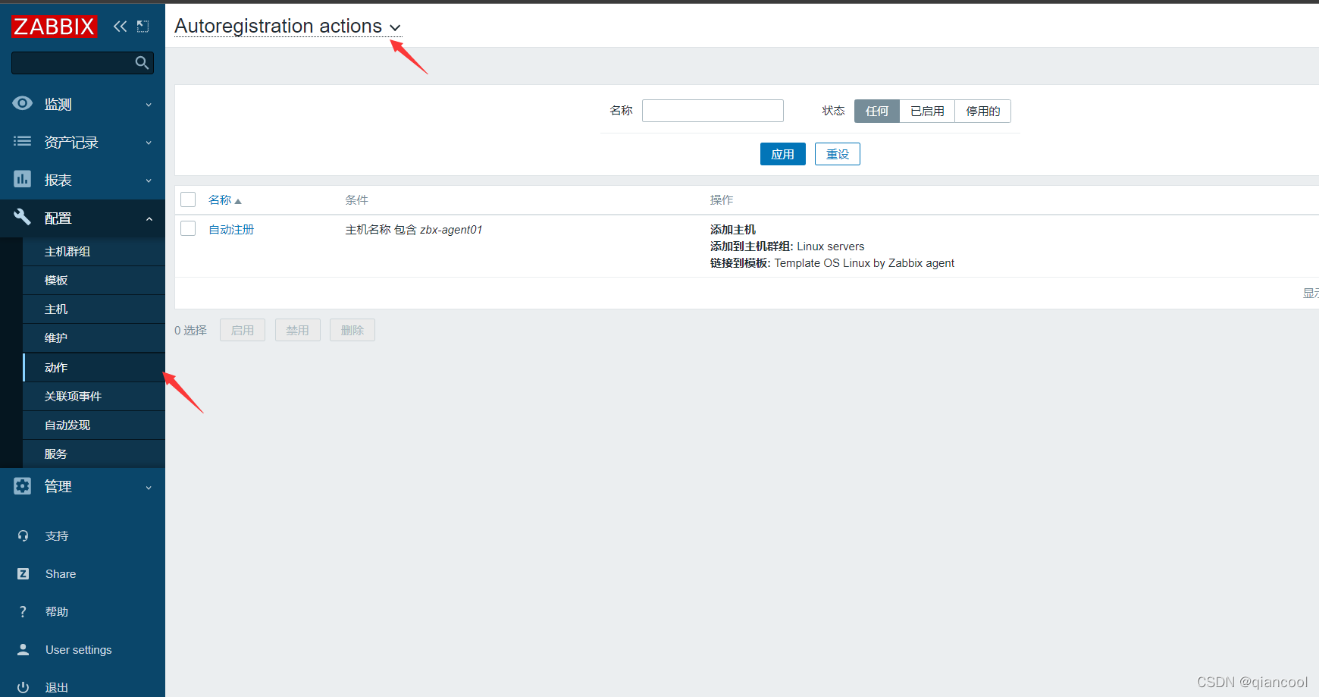Click the 禁用 bulk button
This screenshot has width=1319, height=697.
[x=298, y=330]
